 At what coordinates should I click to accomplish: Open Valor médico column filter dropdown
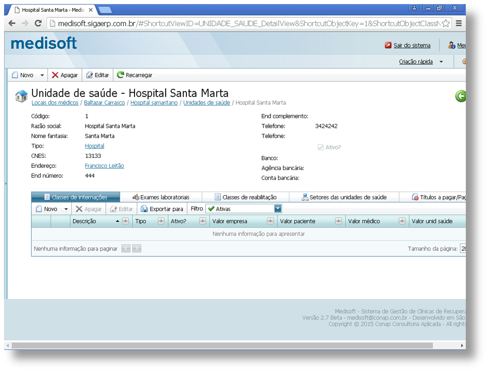click(402, 221)
